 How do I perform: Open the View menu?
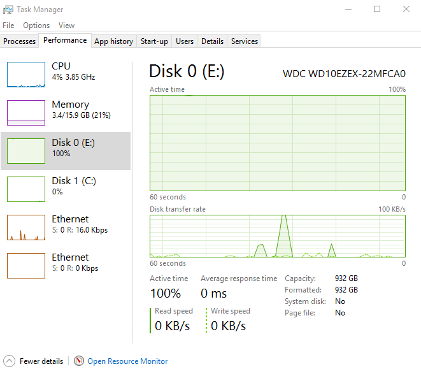[x=66, y=25]
